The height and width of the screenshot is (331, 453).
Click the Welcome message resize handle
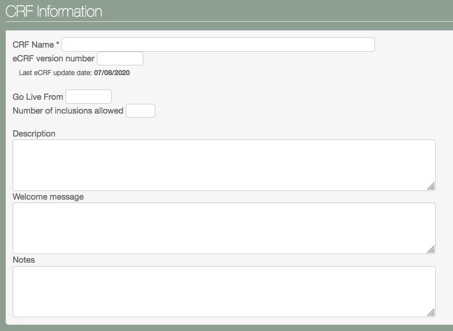[x=431, y=249]
